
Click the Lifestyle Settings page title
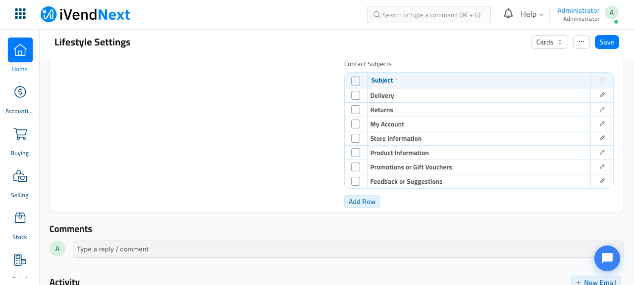(93, 42)
